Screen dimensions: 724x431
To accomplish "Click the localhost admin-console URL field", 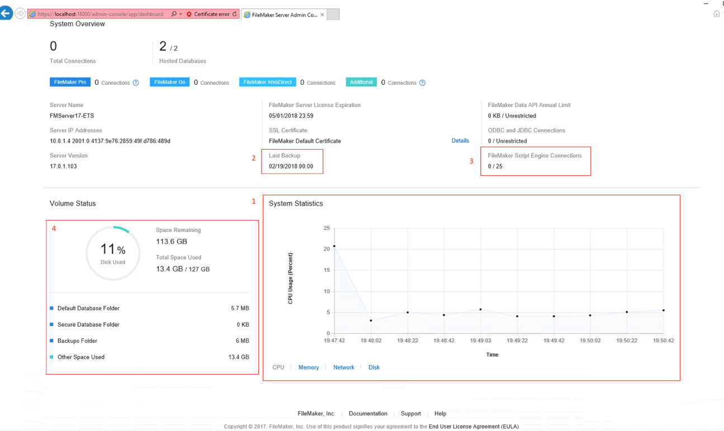I will [101, 14].
